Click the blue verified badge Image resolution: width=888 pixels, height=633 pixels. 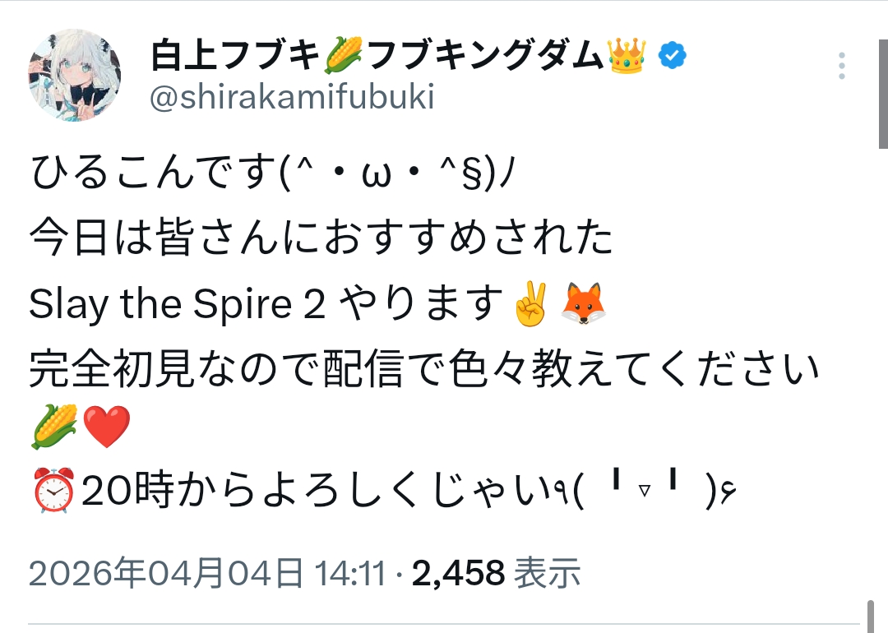click(x=673, y=57)
